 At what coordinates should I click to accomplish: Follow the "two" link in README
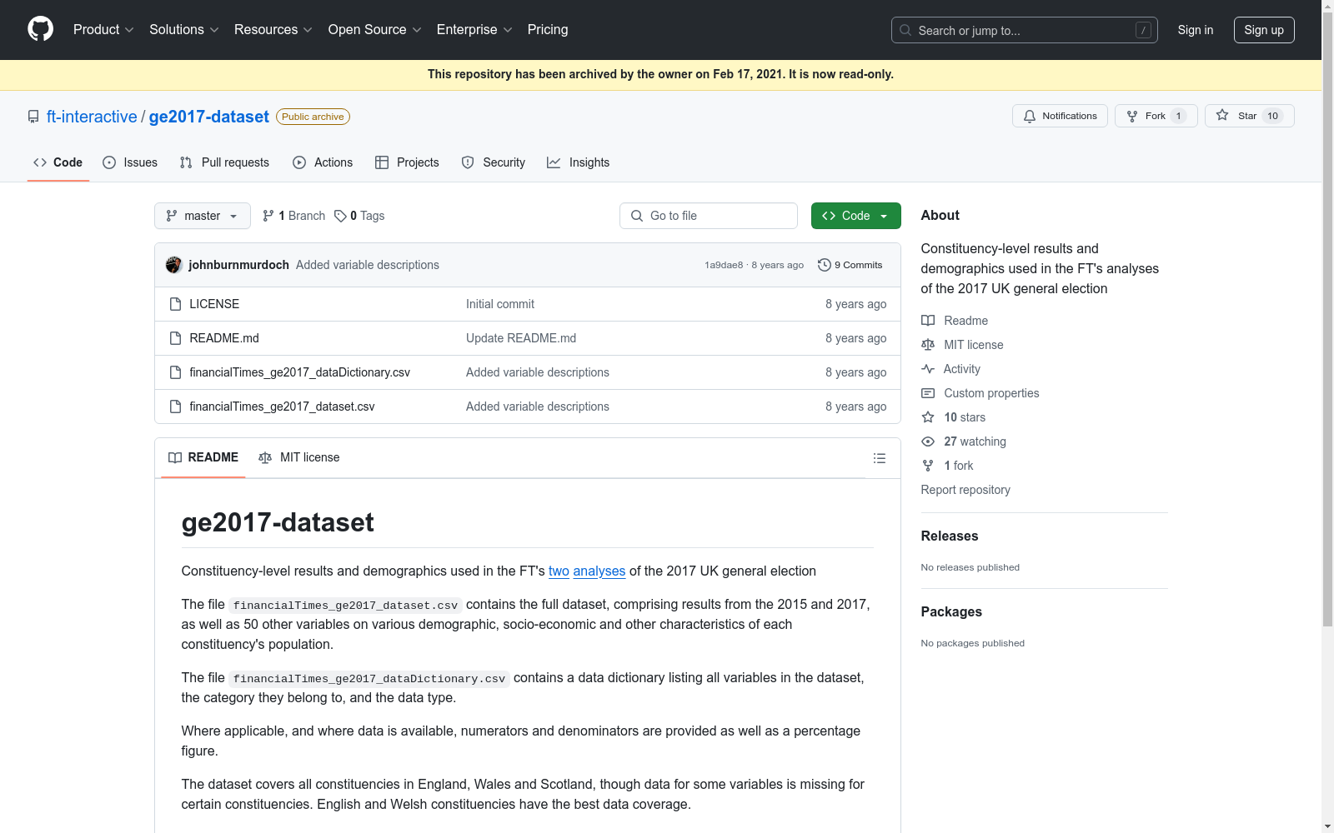coord(559,571)
